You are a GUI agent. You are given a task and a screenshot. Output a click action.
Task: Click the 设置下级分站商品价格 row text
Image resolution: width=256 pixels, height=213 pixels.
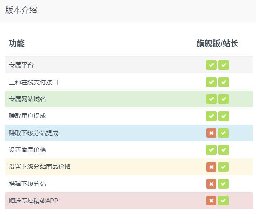point(40,167)
